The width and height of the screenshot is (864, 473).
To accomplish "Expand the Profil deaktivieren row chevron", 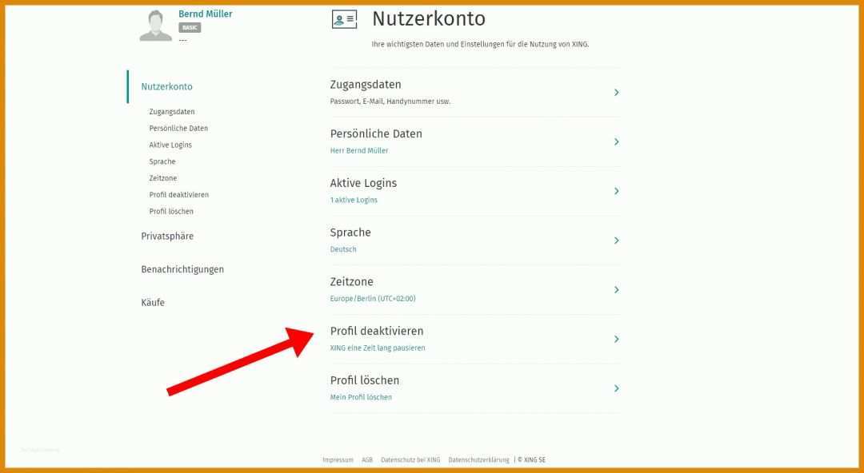I will pos(617,340).
